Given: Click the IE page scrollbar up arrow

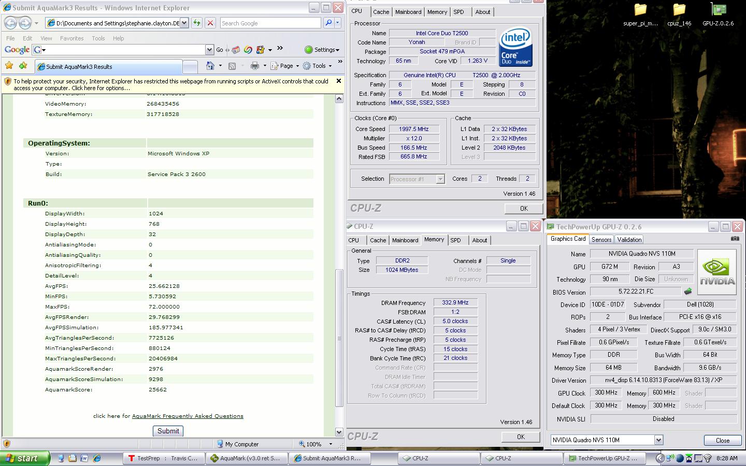Looking at the screenshot, I should (339, 98).
